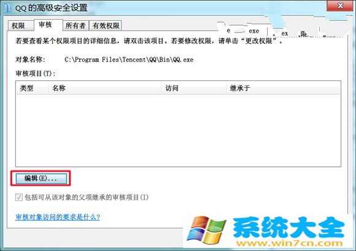Click the 审核项目(T) list label
This screenshot has height=251, width=356.
click(35, 74)
